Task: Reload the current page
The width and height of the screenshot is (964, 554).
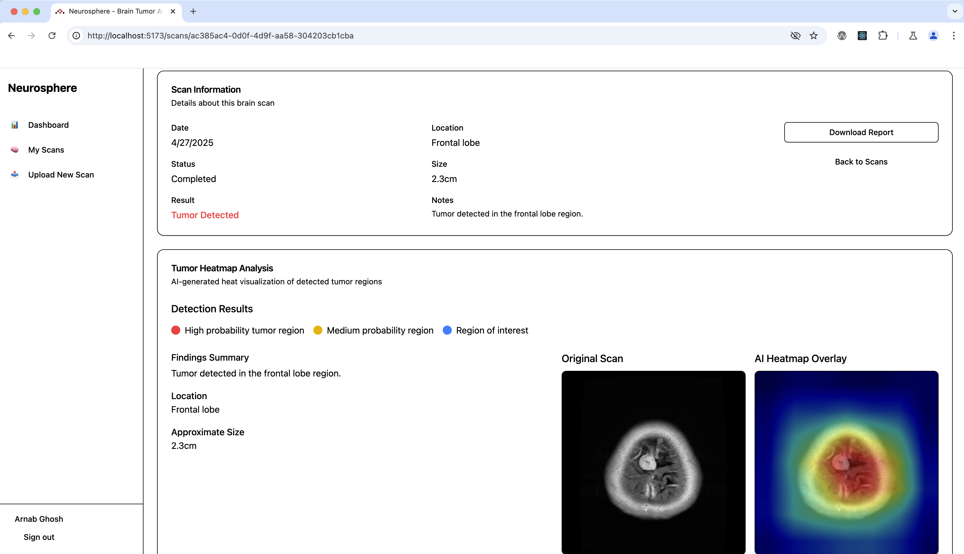Action: pos(52,35)
